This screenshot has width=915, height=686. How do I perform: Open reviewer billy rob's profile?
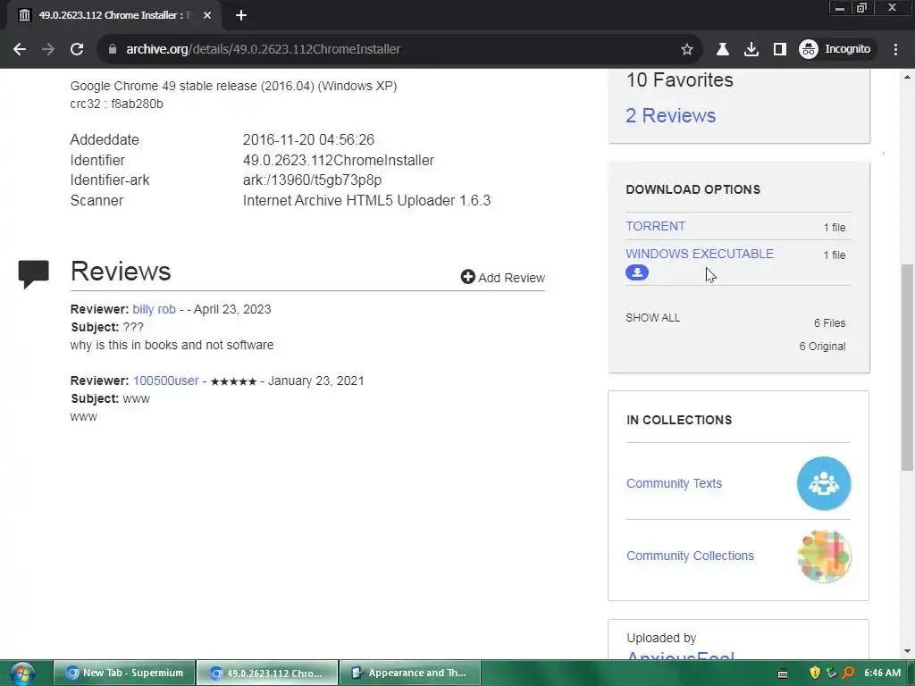tap(154, 309)
